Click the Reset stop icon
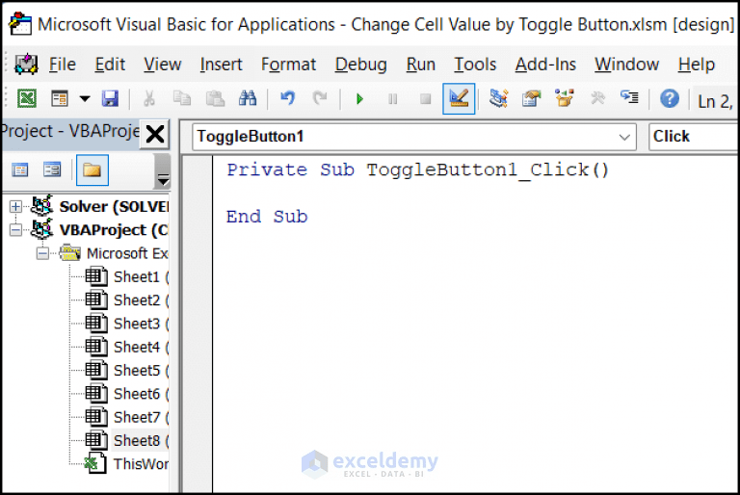The image size is (740, 495). [x=425, y=99]
